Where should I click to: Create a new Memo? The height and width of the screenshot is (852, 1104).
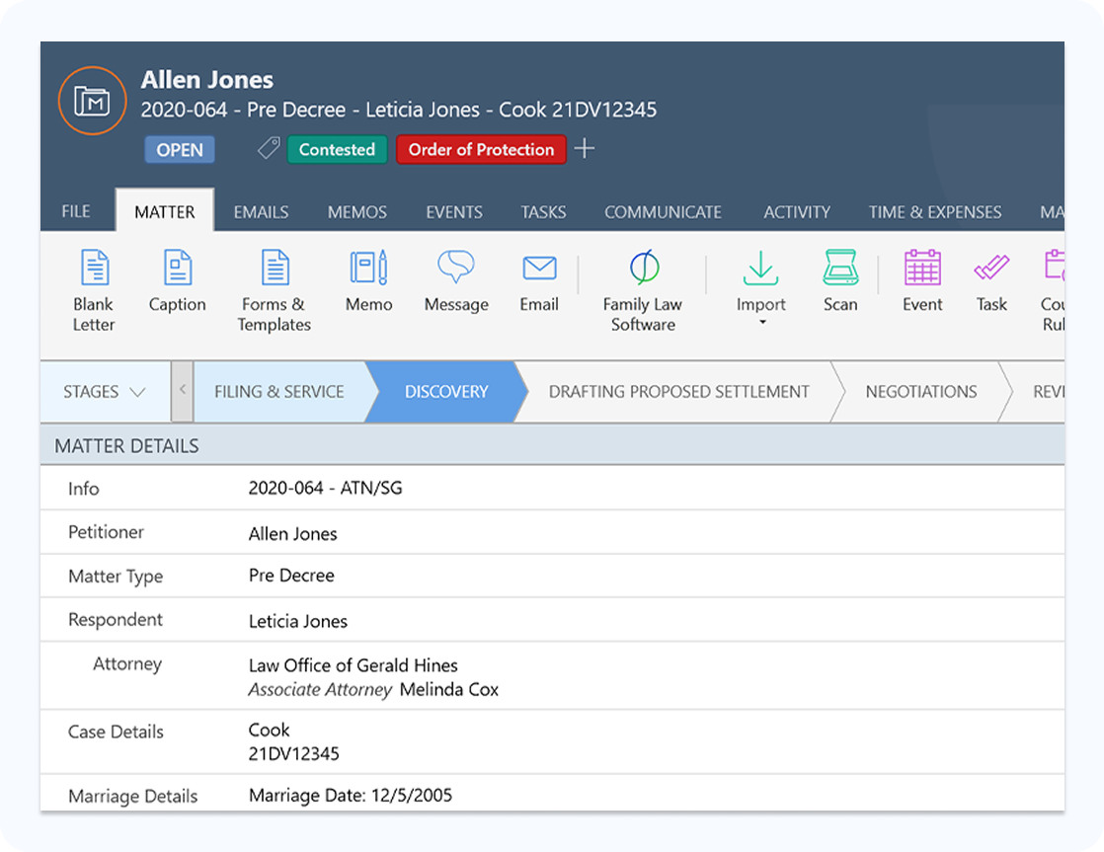(x=369, y=280)
